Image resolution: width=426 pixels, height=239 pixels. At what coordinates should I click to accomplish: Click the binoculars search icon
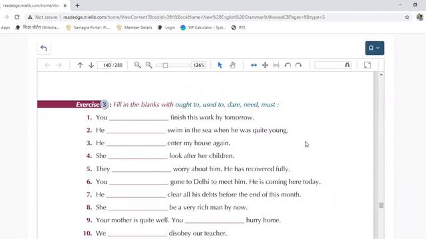[x=347, y=65]
